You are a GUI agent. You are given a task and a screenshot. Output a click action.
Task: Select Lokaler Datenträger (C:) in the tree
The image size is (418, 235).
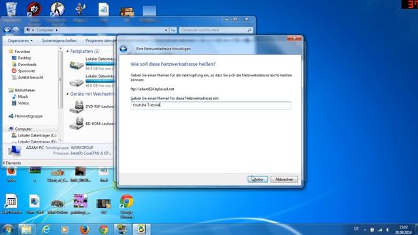point(37,135)
